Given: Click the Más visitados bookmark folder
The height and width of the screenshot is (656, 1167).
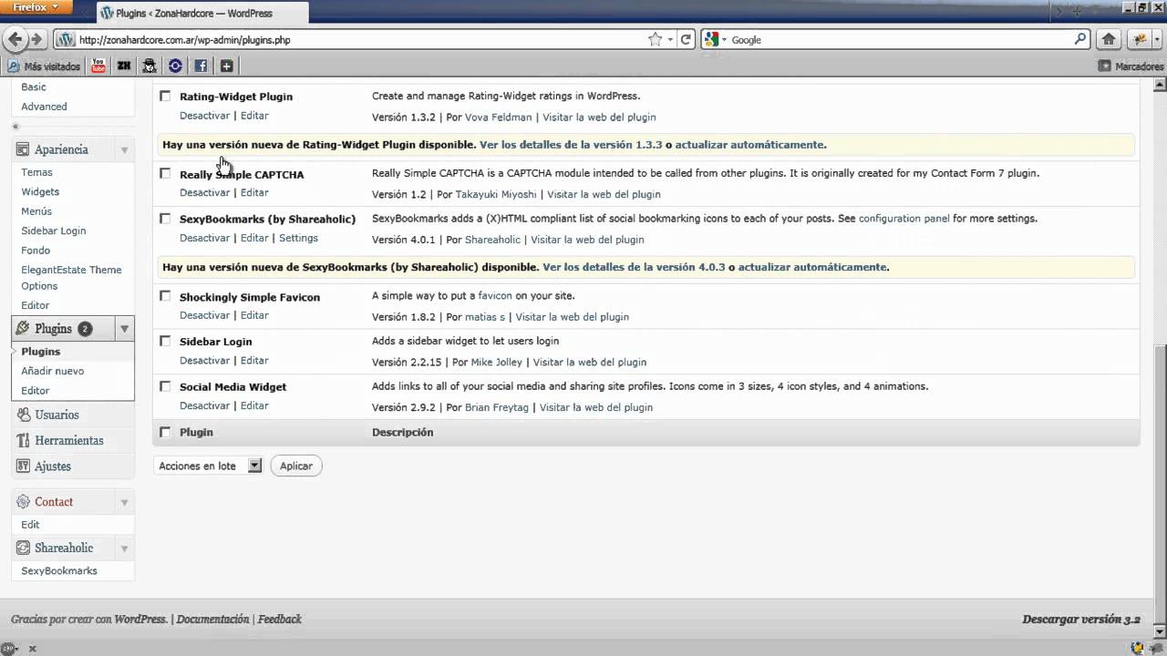Looking at the screenshot, I should 45,66.
